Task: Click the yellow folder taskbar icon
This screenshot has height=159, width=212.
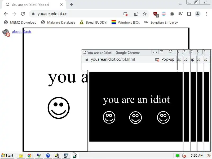Action: tap(21, 156)
